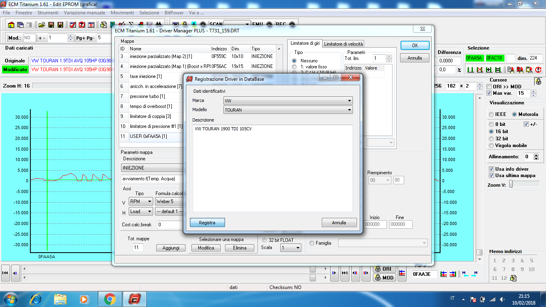
Task: Toggle the ORI >> MOD checkbox
Action: click(x=489, y=86)
